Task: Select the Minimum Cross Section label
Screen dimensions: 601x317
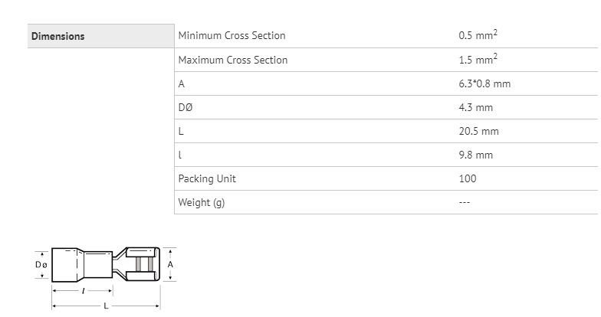Action: coord(232,35)
